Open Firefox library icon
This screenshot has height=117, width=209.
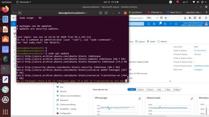click(x=190, y=18)
